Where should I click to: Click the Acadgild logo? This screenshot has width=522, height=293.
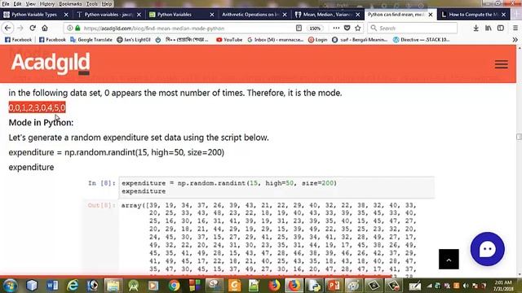(x=51, y=63)
